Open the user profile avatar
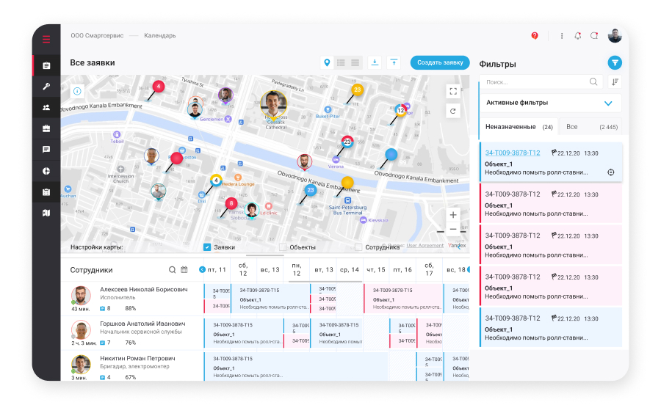 tap(615, 36)
